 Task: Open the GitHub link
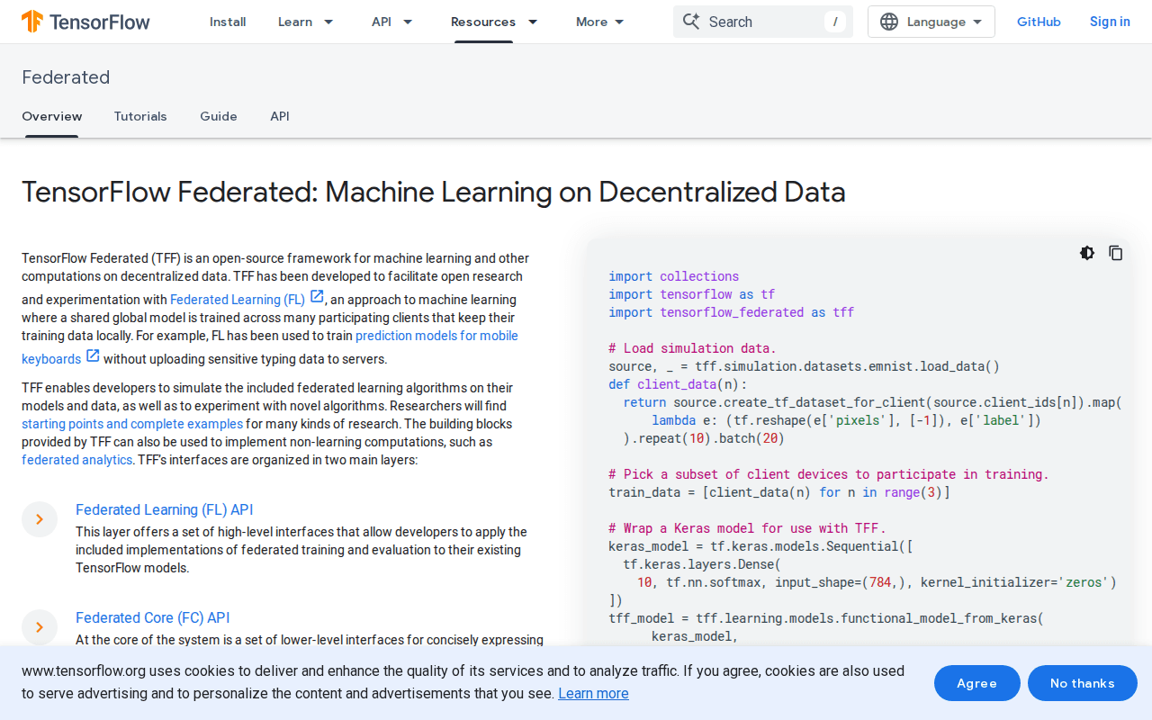click(x=1039, y=22)
